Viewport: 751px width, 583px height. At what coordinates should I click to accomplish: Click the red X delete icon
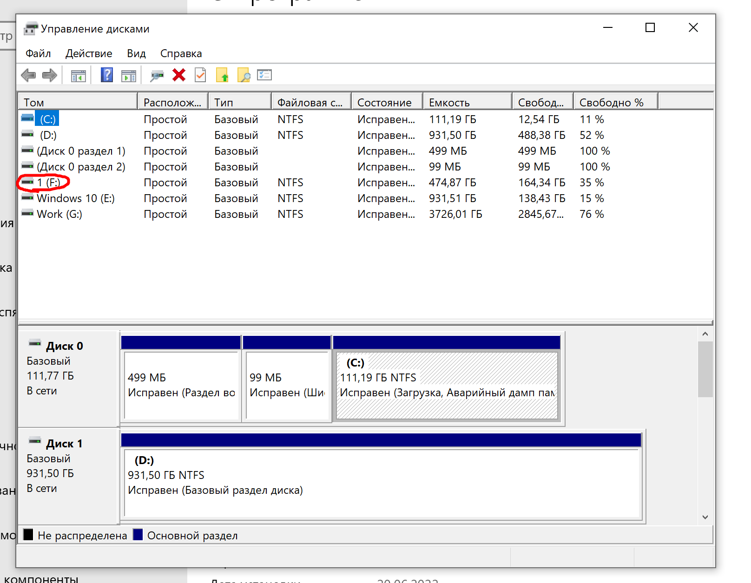179,75
